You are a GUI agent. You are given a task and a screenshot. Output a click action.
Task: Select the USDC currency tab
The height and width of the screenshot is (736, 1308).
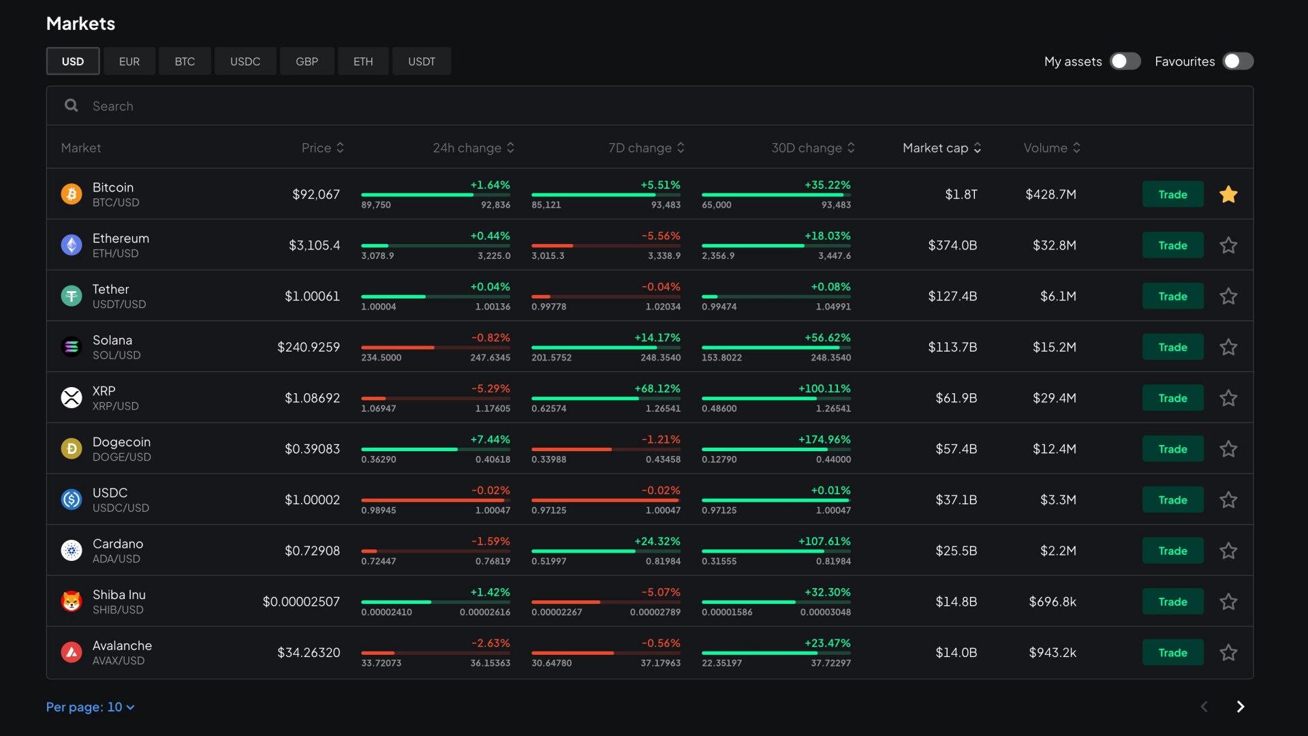[x=245, y=61]
